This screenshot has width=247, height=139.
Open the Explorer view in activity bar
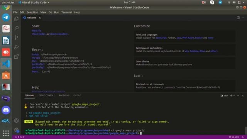[16, 19]
